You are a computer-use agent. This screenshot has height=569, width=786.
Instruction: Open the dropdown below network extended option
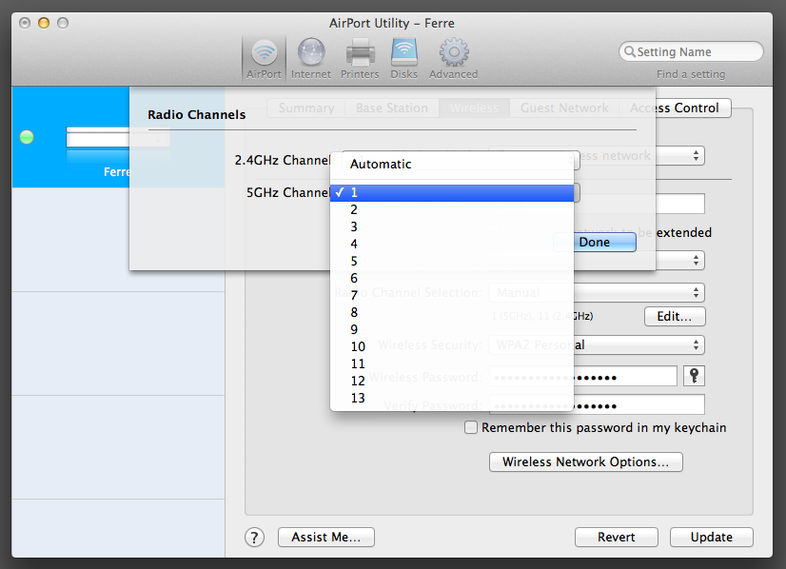696,260
